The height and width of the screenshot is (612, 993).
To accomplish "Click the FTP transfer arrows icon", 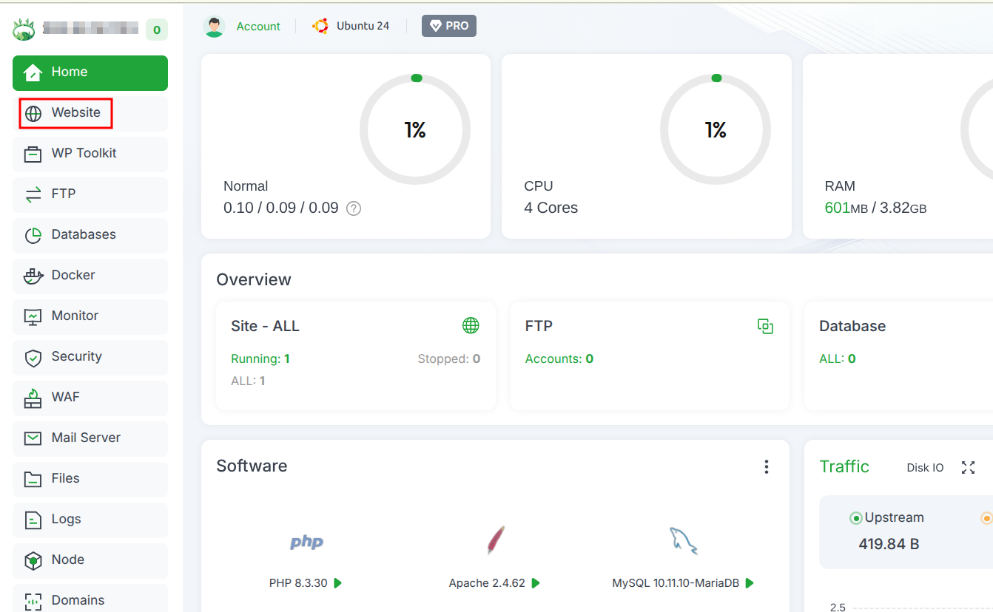I will click(x=33, y=194).
